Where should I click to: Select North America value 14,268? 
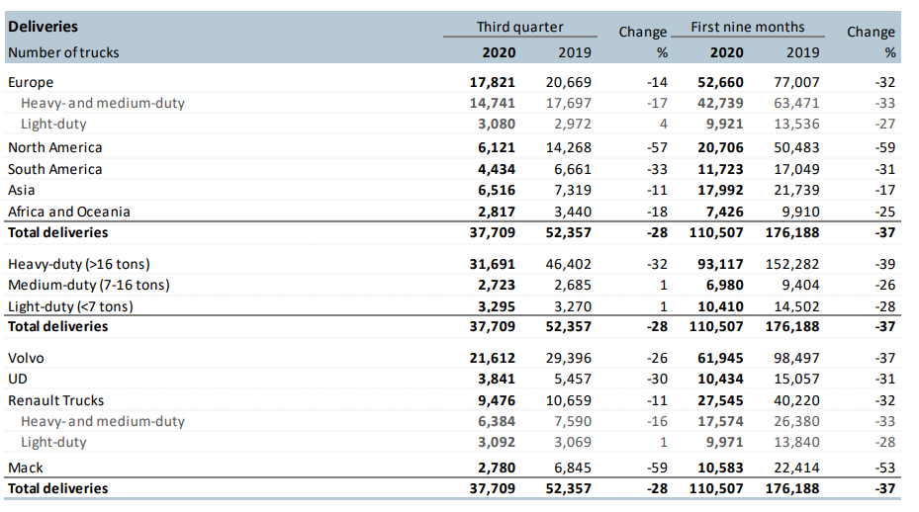coord(569,147)
